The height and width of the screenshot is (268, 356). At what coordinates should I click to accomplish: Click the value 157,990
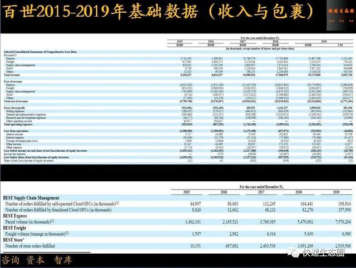click(344, 210)
